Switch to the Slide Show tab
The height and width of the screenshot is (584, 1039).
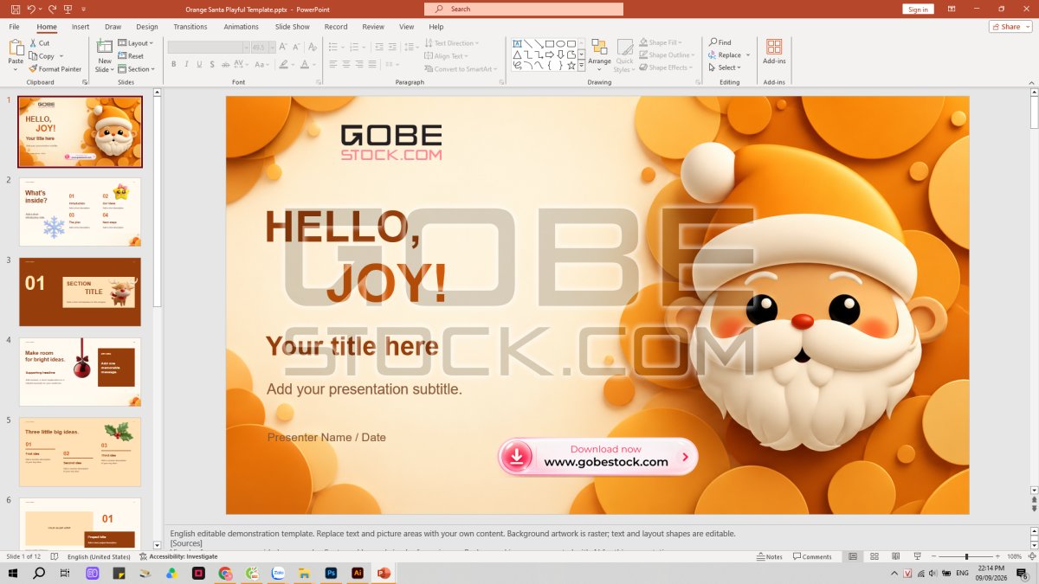click(293, 27)
